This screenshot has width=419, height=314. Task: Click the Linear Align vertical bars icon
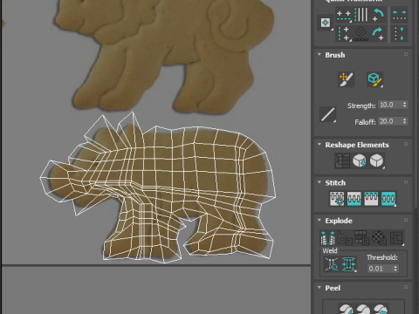(361, 15)
